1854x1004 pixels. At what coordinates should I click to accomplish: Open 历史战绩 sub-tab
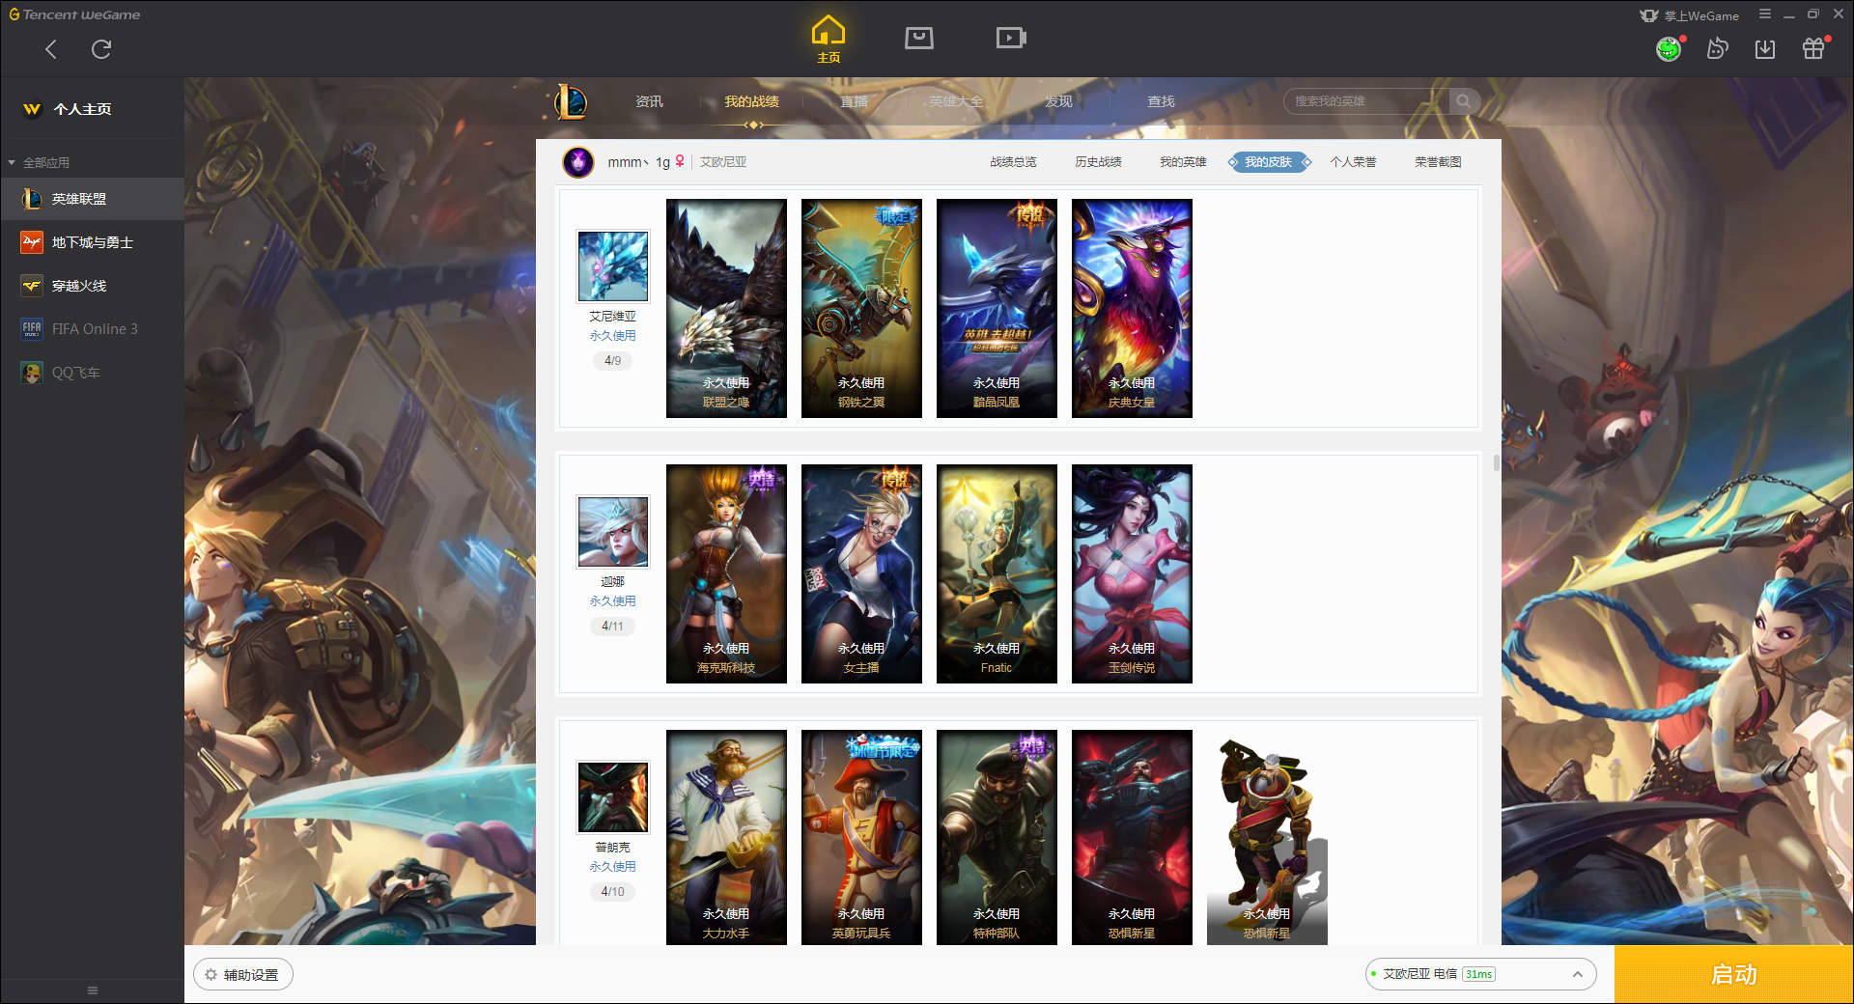[1098, 162]
